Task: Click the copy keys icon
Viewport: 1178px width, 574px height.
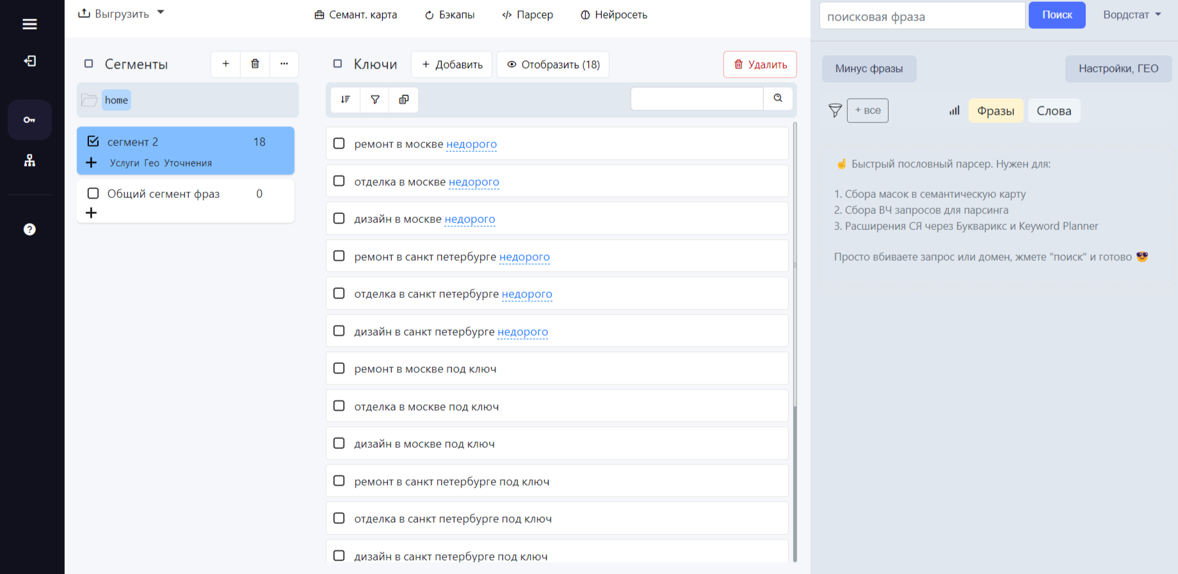Action: point(404,99)
